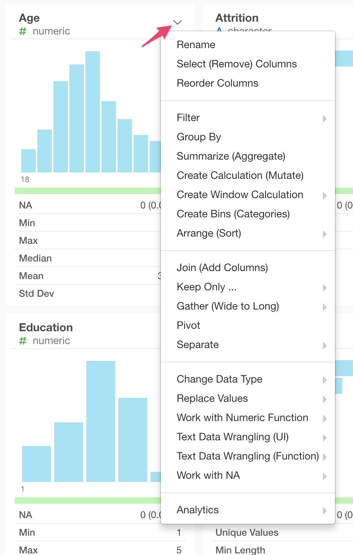Open the Arrange (Sort) submenu
The height and width of the screenshot is (555, 353).
(325, 234)
